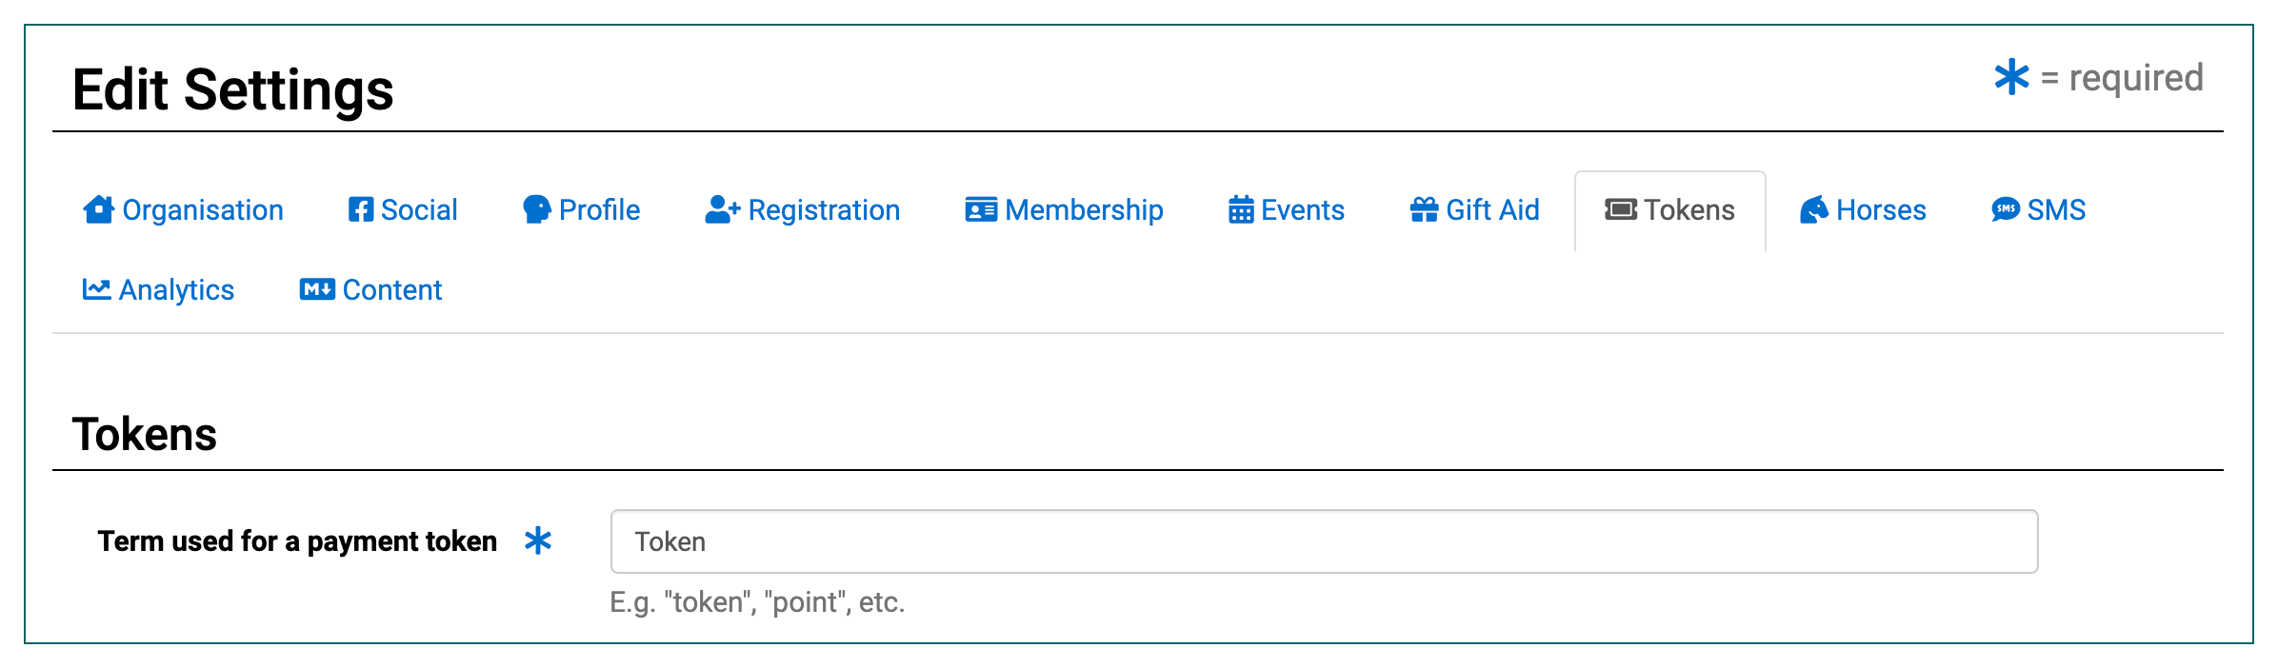Viewport: 2278px width, 668px height.
Task: Click the gift icon beside Gift Aid
Action: pos(1424,209)
